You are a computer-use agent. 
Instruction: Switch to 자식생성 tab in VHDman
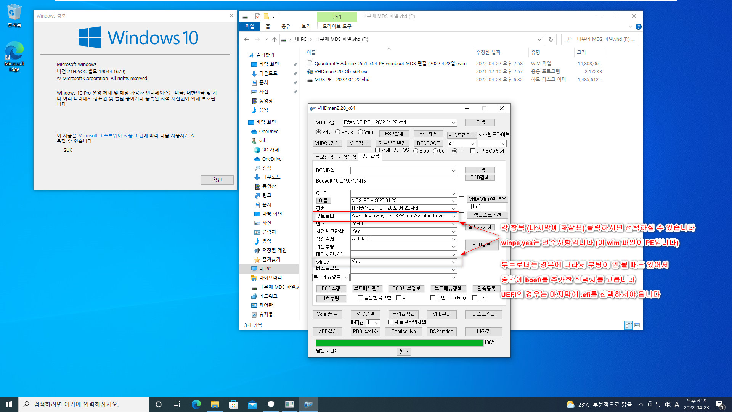[x=347, y=157]
